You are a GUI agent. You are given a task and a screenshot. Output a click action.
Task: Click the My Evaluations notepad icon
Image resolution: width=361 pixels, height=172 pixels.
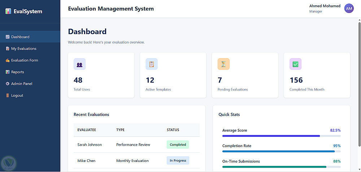point(8,48)
